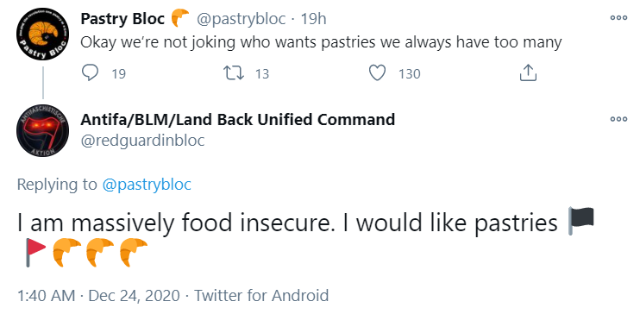The width and height of the screenshot is (640, 314).
Task: Click the blue @pastrybloc Replying-to link
Action: click(147, 185)
